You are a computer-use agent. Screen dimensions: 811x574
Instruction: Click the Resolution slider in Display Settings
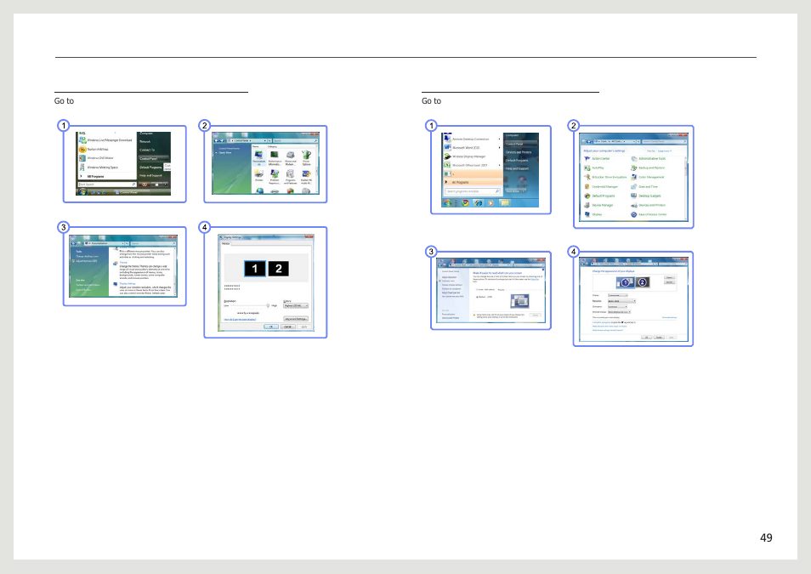click(x=248, y=305)
